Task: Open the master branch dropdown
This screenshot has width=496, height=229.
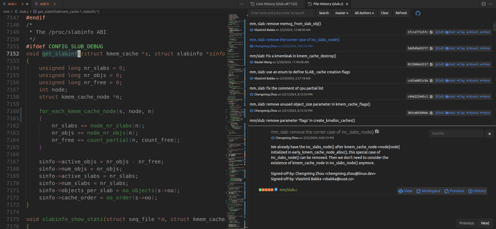Action: point(341,13)
